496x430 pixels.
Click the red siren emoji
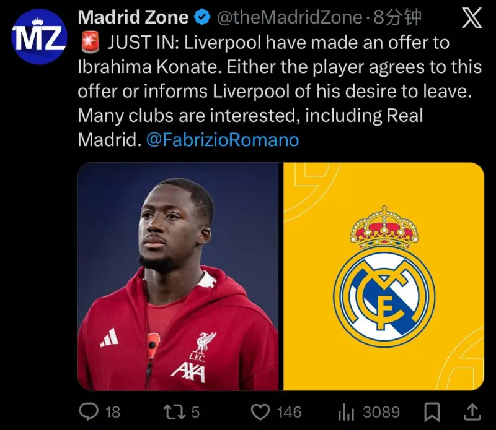[x=90, y=42]
